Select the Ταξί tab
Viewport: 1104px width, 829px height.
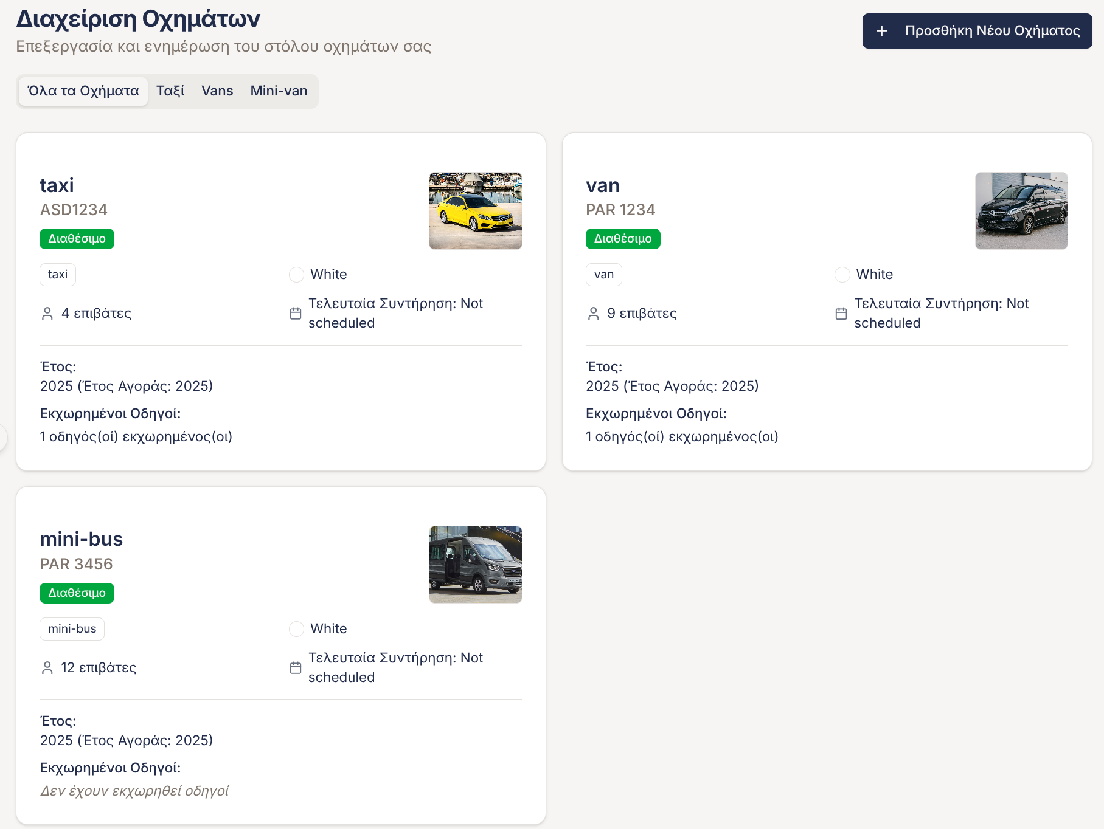[170, 91]
